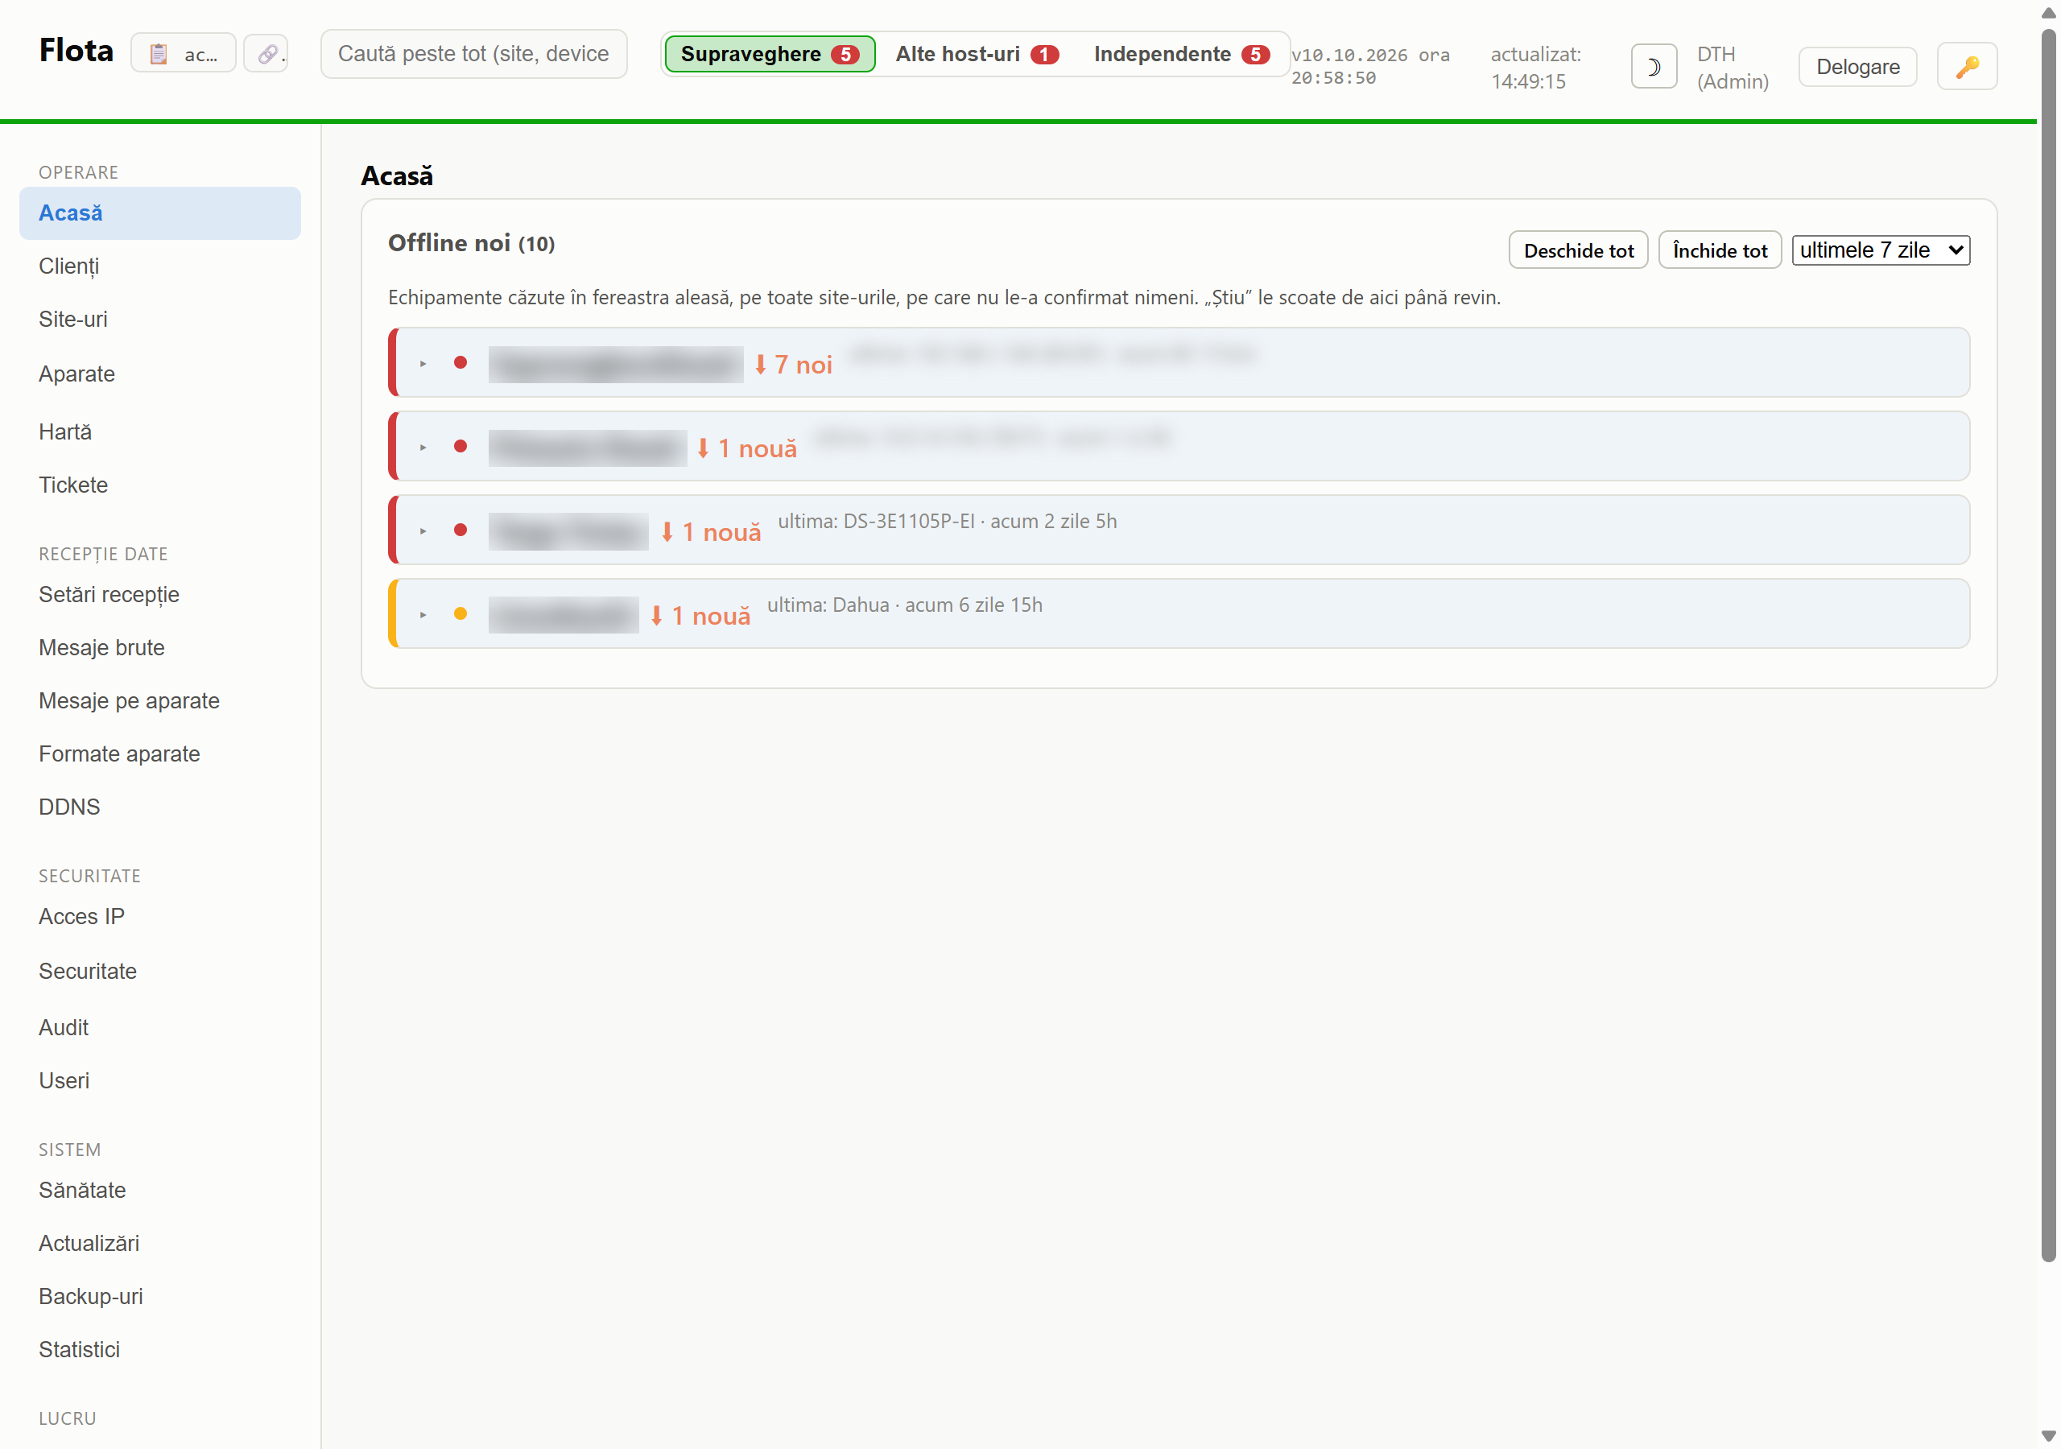Open the ultimele 7 zile dropdown
The image size is (2061, 1449).
pyautogui.click(x=1880, y=250)
